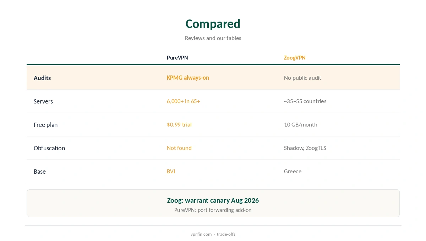Viewport: 426px width, 241px height.
Task: Click the "Shadow, ZoogTLS" cell
Action: point(305,148)
